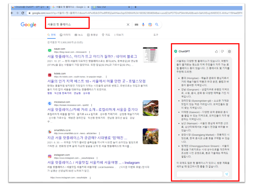The image size is (253, 188).
Task: Switch to the Chrome용 ChatGPT tab
Action: [x=30, y=7]
